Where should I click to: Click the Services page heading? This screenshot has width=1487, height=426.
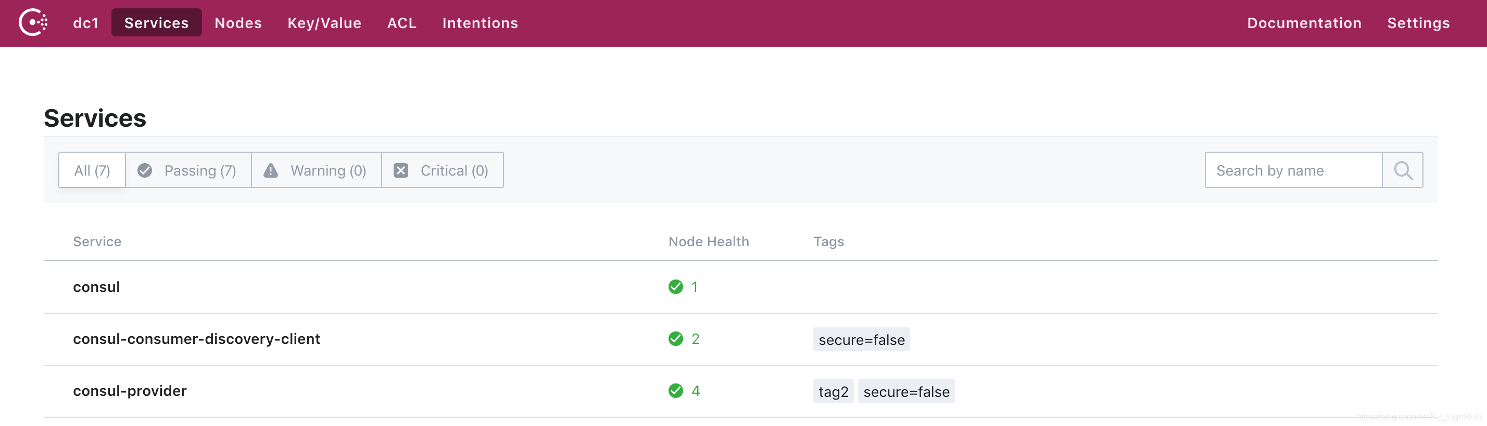coord(95,118)
